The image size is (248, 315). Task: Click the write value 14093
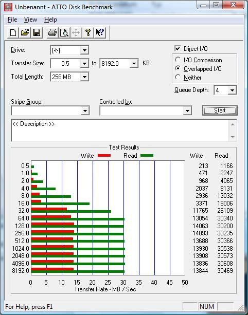pyautogui.click(x=200, y=233)
